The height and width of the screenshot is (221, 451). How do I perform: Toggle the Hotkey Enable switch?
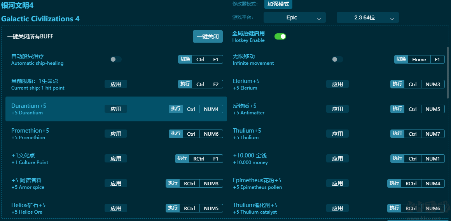pos(280,36)
